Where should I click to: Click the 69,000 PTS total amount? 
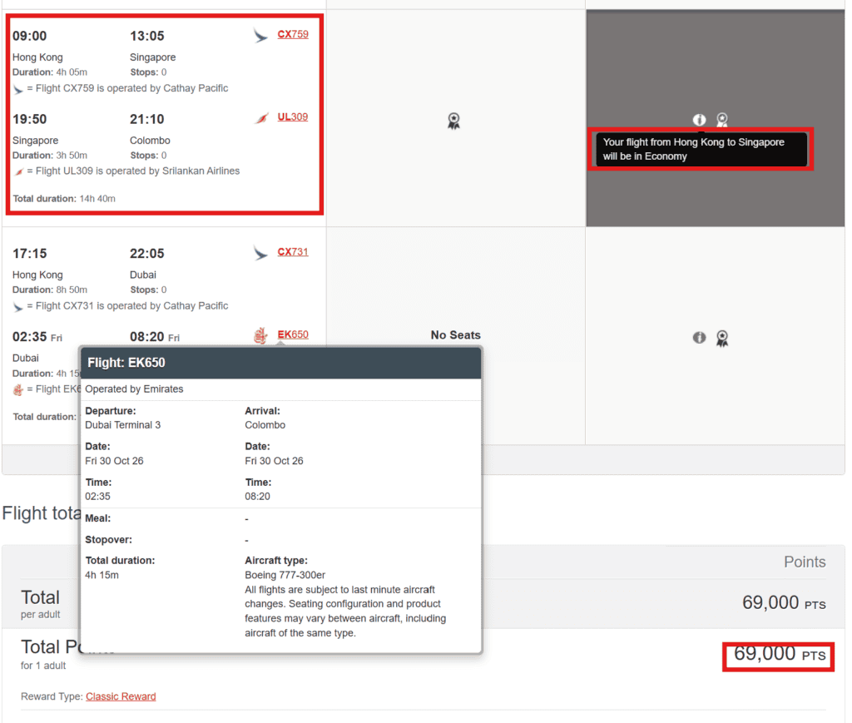pos(777,656)
